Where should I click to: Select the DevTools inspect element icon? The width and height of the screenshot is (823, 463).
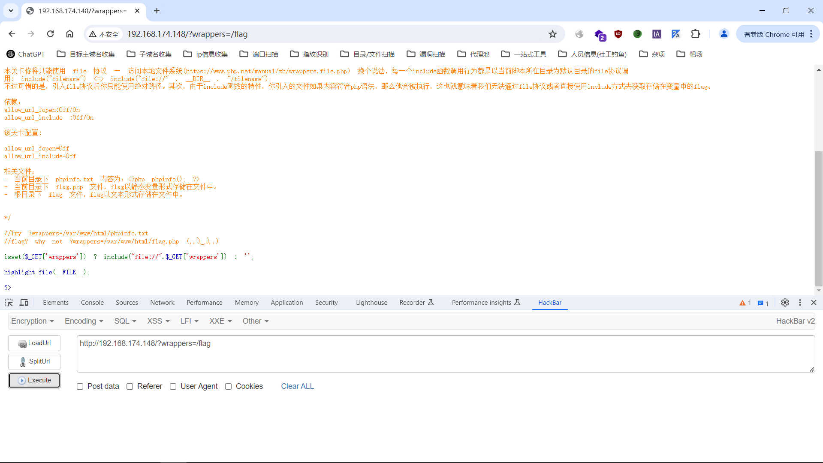point(9,303)
